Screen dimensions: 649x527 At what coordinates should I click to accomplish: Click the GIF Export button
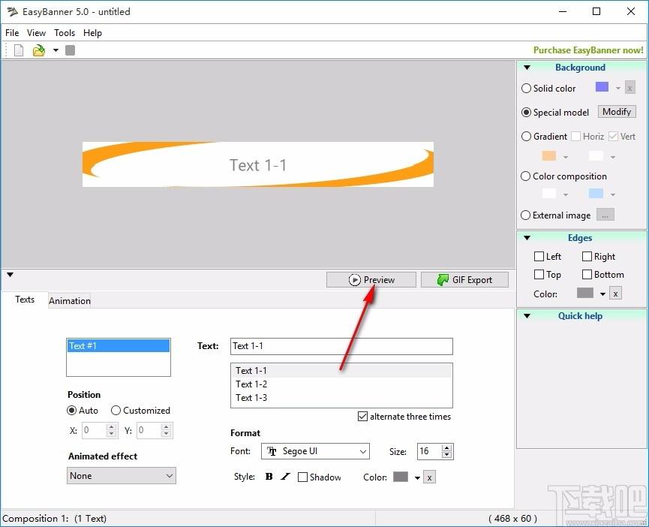(464, 280)
